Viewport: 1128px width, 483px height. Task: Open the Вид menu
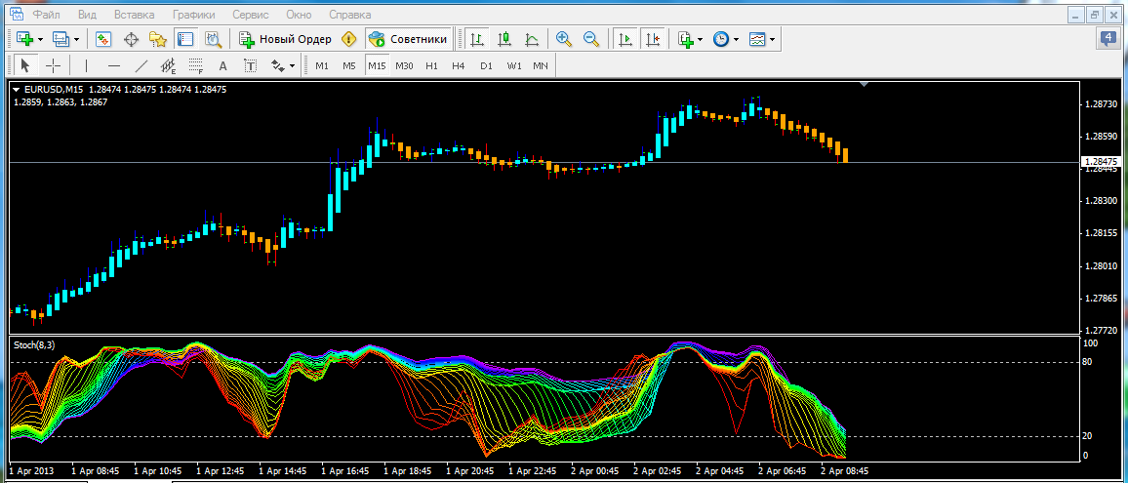[x=87, y=15]
